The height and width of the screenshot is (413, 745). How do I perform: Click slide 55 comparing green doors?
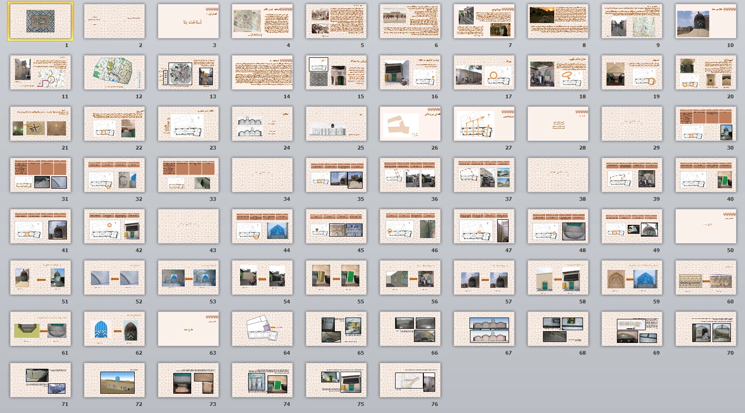click(336, 278)
